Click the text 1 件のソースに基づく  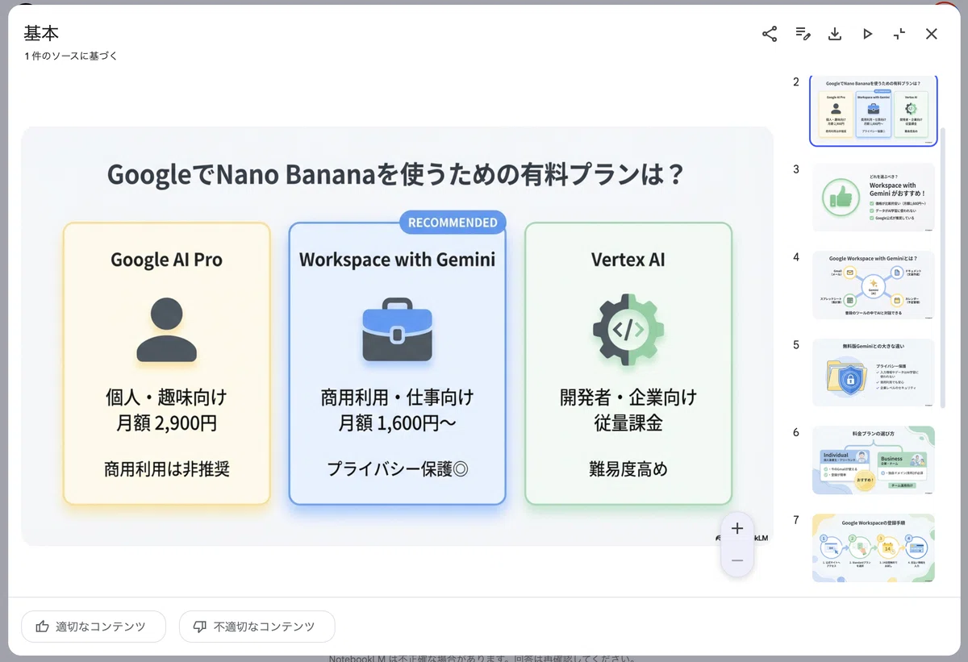coord(71,56)
